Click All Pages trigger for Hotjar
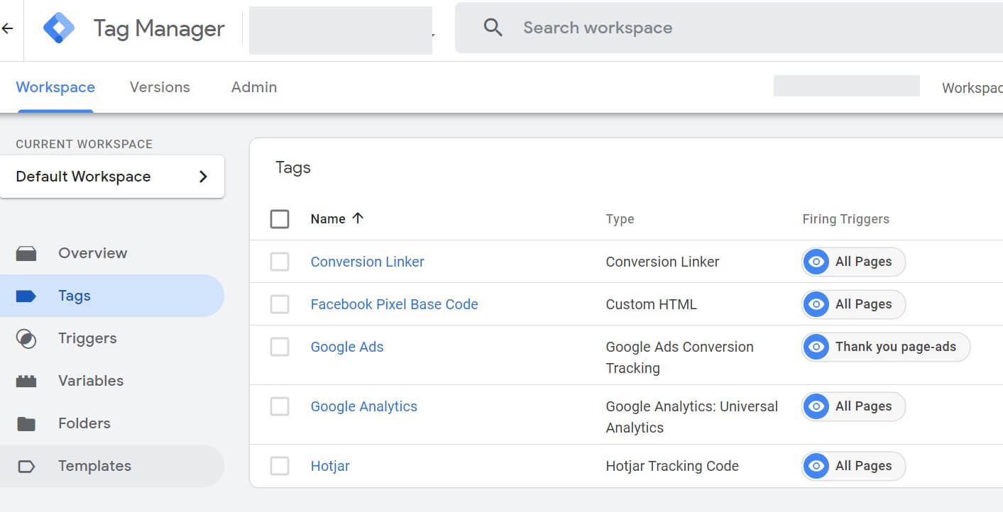 (x=854, y=466)
